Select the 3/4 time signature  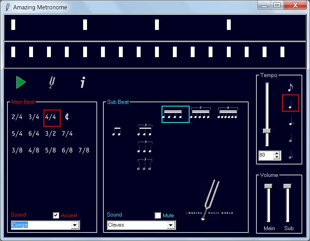point(34,117)
